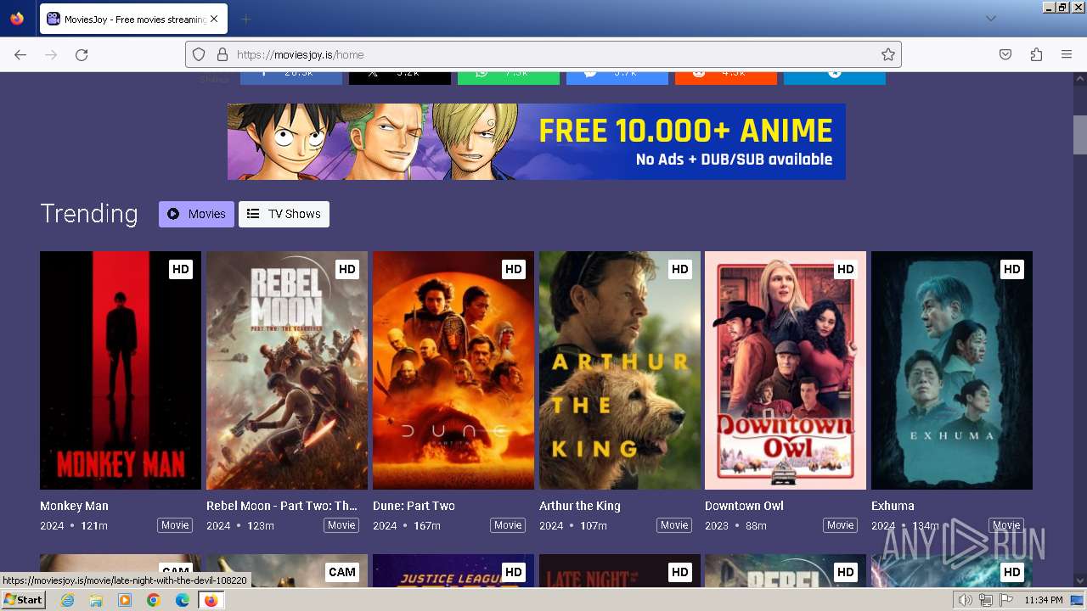This screenshot has height=611, width=1087.
Task: Open a new browser tab
Action: click(x=245, y=19)
